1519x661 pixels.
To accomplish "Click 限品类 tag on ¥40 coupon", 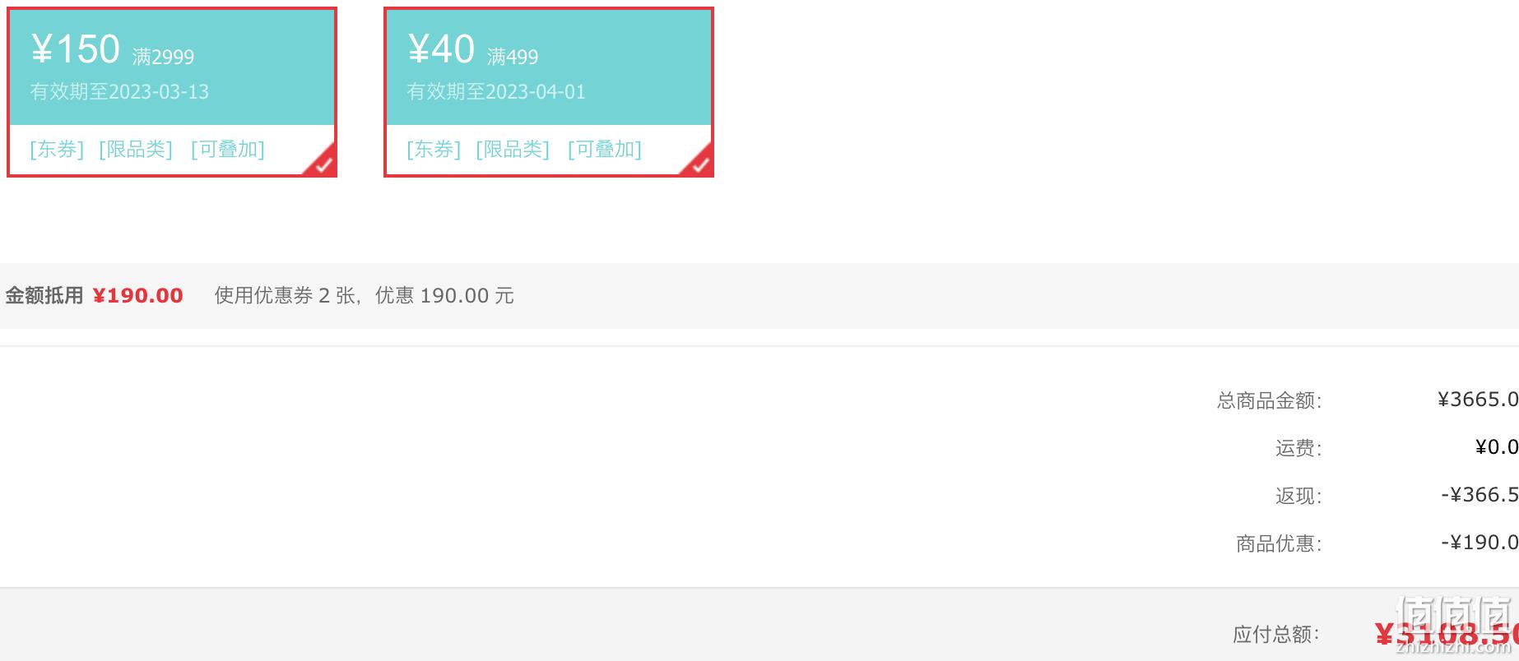I will (513, 150).
